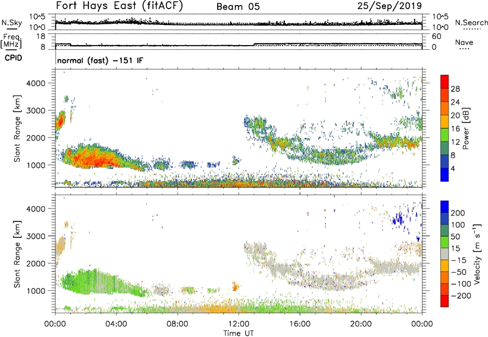Click the 'N.Search' legend label

[471, 23]
